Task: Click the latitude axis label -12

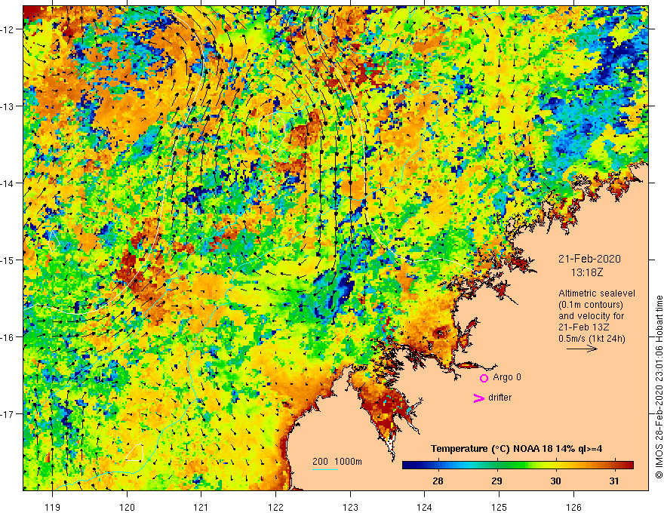Action: coord(8,29)
